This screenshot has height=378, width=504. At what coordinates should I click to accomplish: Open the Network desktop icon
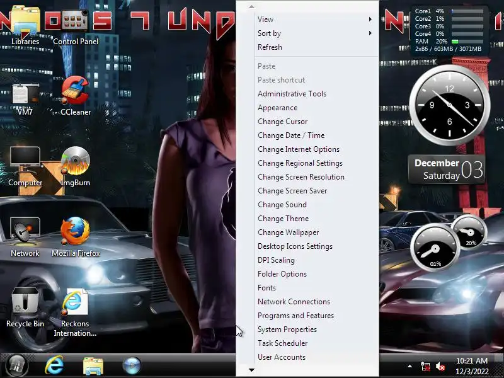click(25, 238)
